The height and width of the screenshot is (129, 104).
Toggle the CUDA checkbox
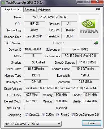(43, 114)
